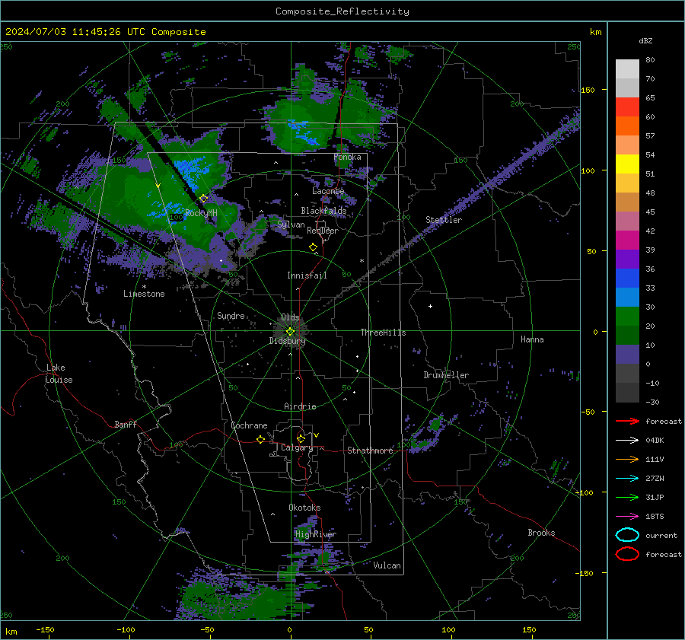
Task: Select the HighRiver city label
Action: click(316, 534)
